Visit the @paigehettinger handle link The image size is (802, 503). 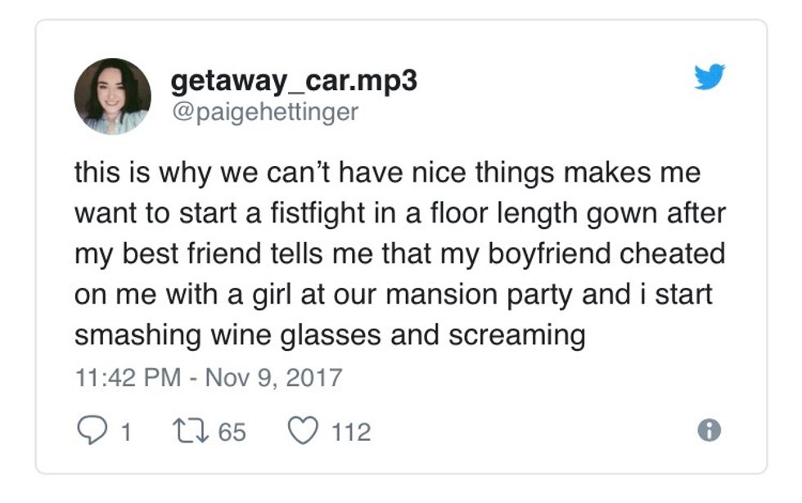click(x=264, y=111)
